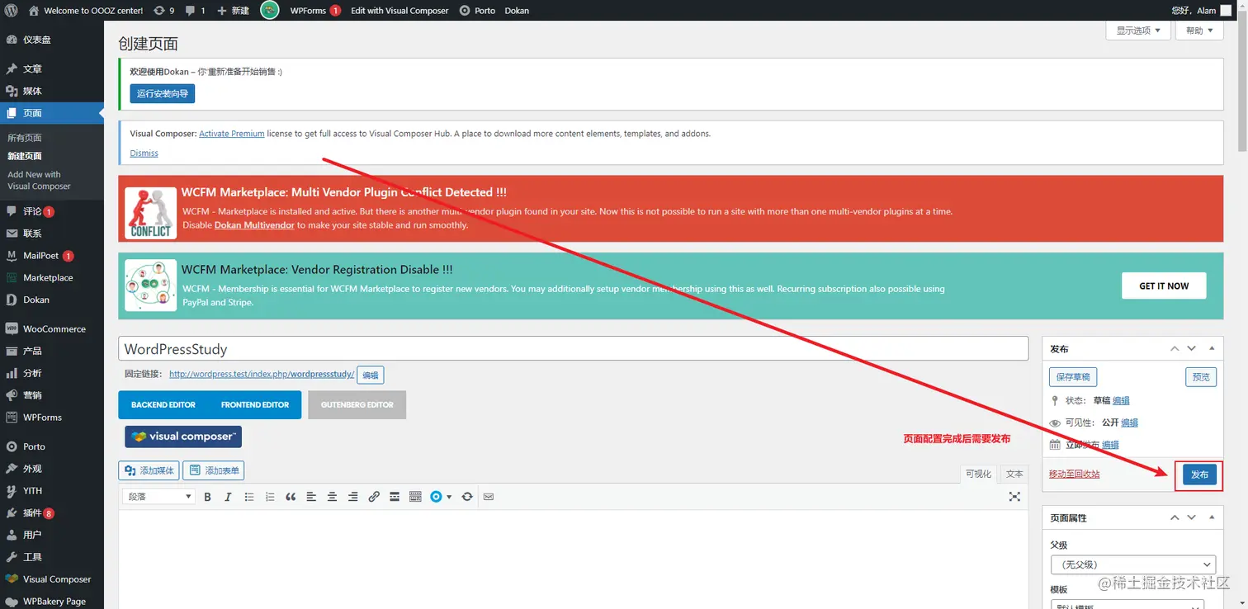Toggle italic formatting in editor
The height and width of the screenshot is (609, 1248).
228,497
